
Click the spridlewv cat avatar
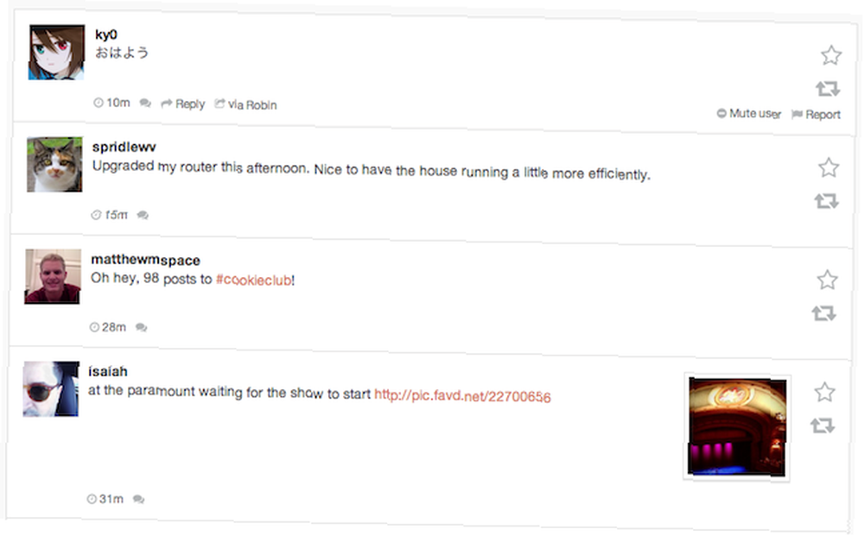[x=54, y=165]
